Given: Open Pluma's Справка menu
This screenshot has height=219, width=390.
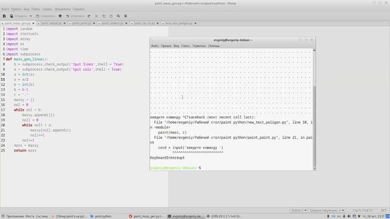Looking at the screenshot, I should (x=79, y=9).
